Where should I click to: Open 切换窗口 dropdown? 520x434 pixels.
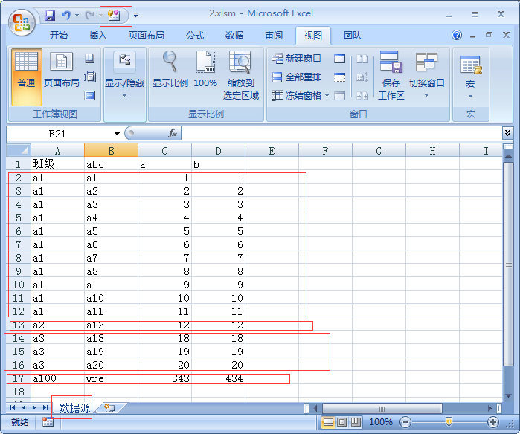click(x=426, y=76)
